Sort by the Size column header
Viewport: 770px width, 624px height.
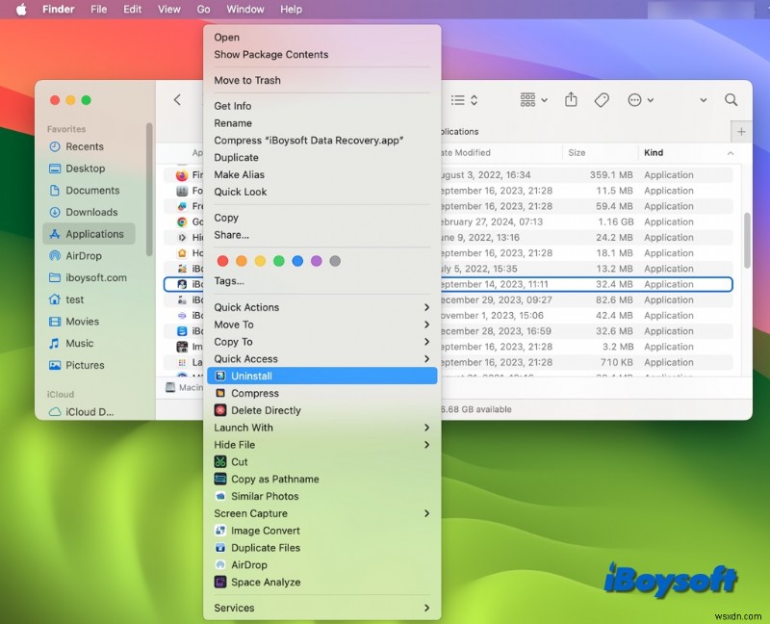click(x=600, y=153)
